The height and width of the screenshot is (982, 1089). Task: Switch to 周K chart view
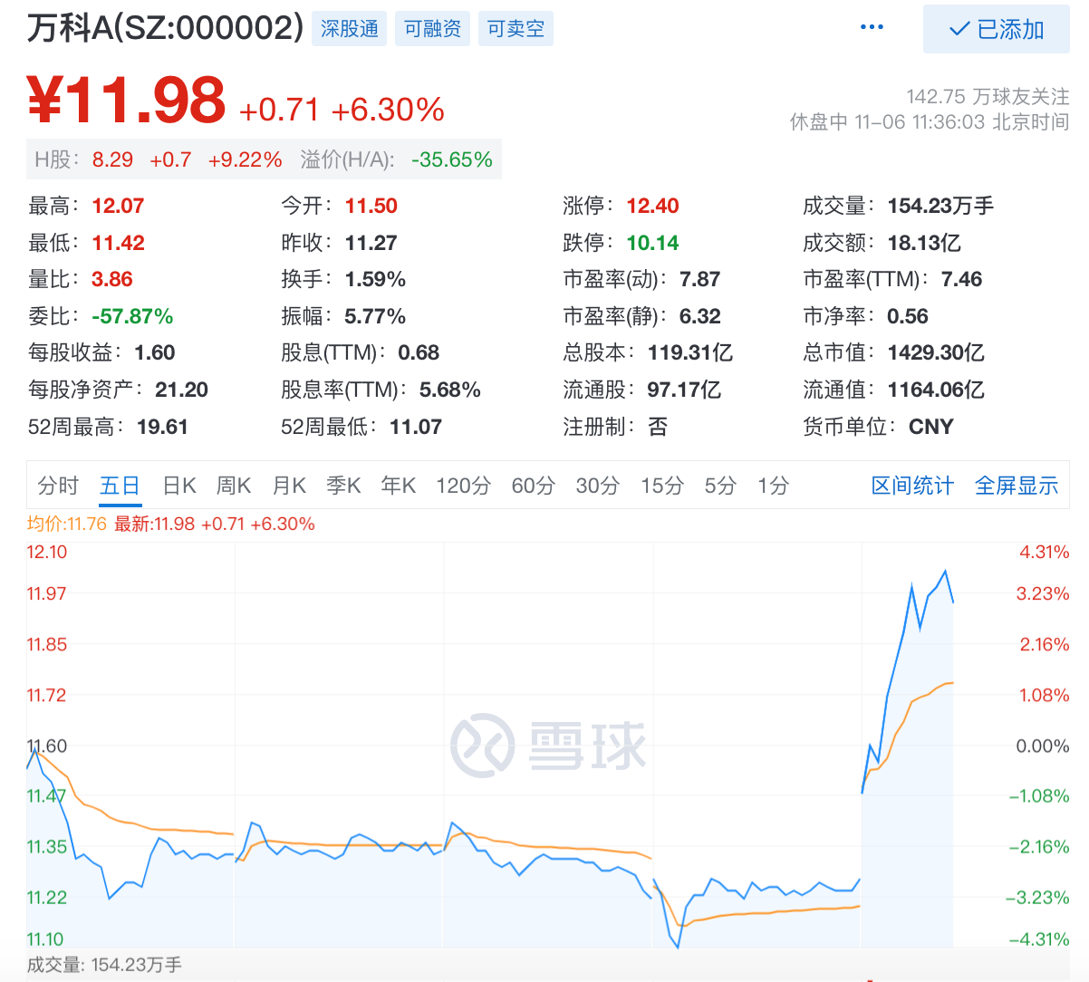pyautogui.click(x=234, y=486)
